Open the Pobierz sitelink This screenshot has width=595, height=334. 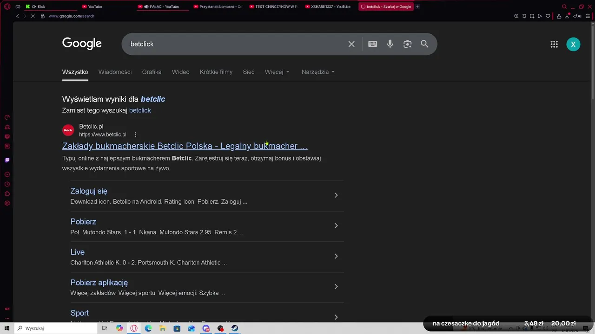(83, 222)
